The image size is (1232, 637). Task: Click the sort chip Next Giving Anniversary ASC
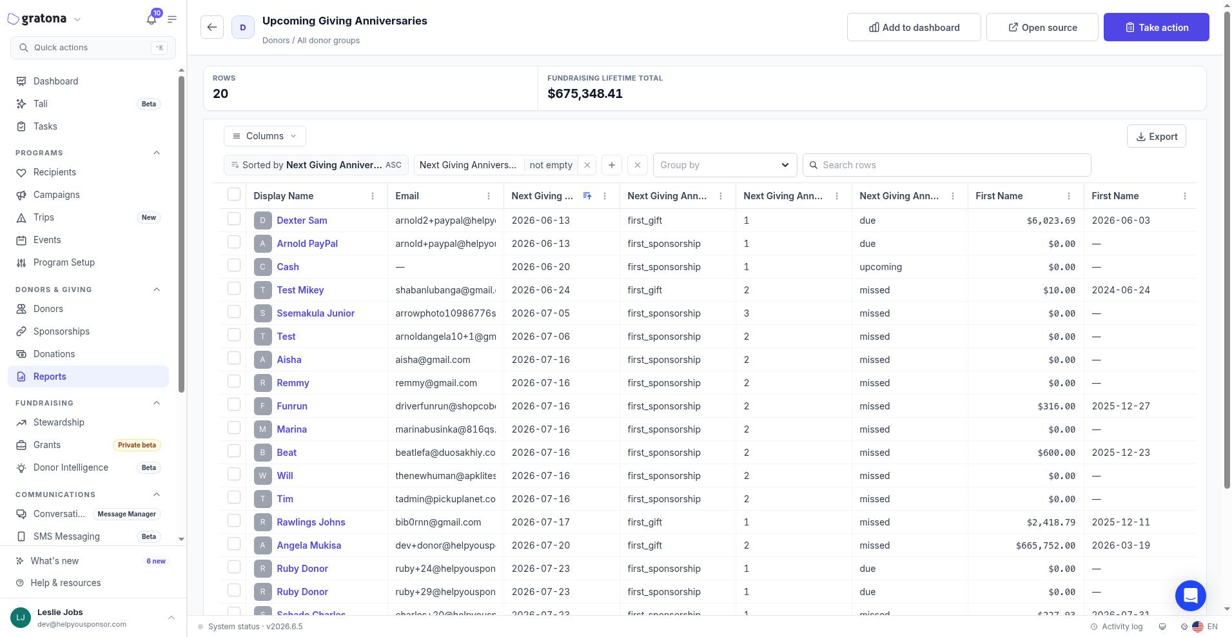tap(315, 165)
